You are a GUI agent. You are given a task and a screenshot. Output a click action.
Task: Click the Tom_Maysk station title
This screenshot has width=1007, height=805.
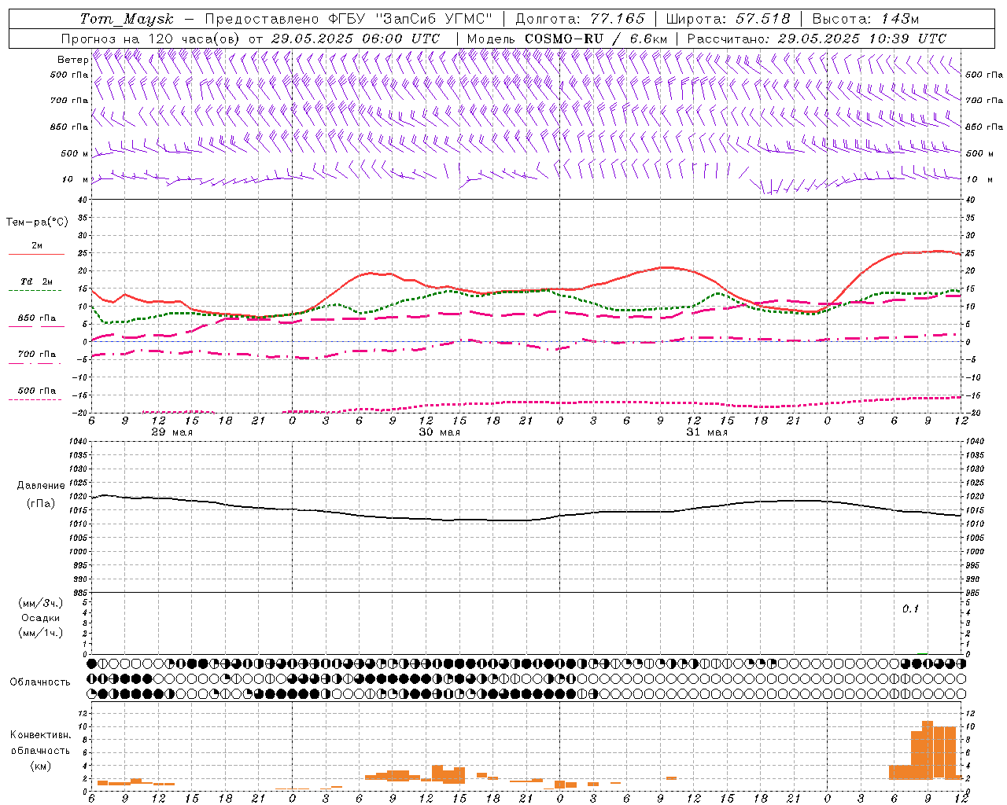click(x=127, y=19)
